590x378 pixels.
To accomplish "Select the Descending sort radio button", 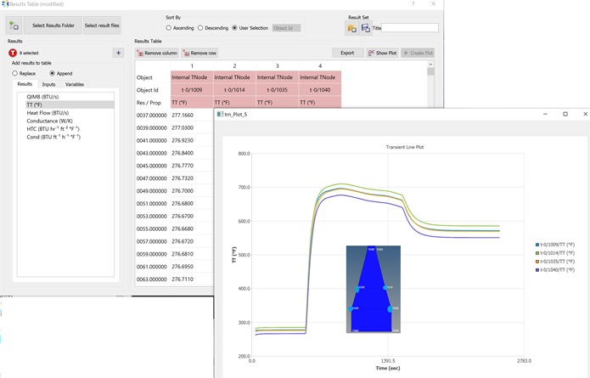I will pyautogui.click(x=200, y=28).
